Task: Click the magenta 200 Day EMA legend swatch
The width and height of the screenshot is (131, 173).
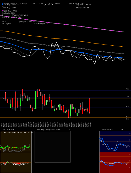Action: point(3,11)
